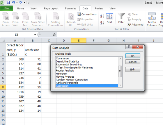The image size is (163, 125).
Task: Select Covariance in Analysis Tools list
Action: 87,58
